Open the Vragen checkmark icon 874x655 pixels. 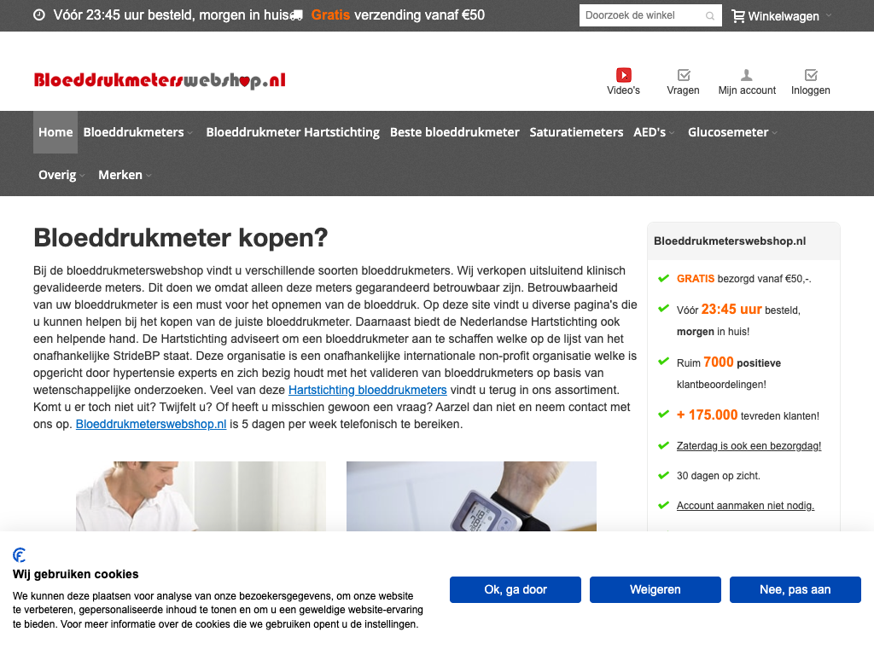683,75
